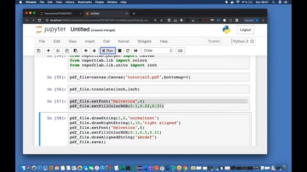Open the Jupyter File menu
Screen dimensions: 307x172
42,42
